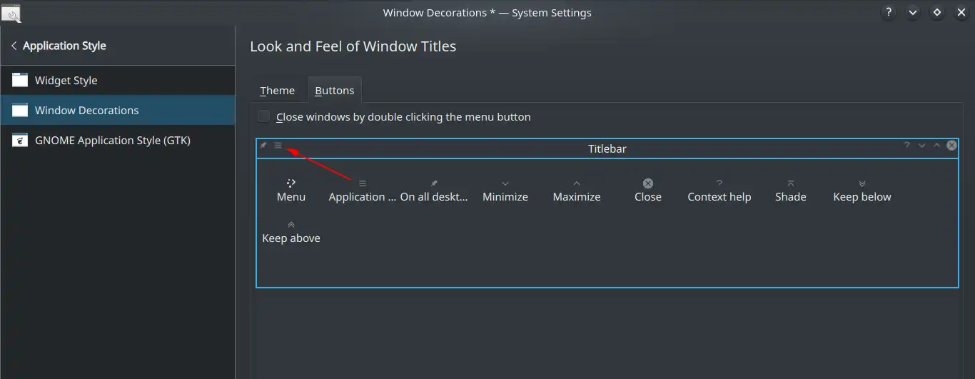This screenshot has width=975, height=379.
Task: Pick the Keep below button item
Action: tap(862, 191)
